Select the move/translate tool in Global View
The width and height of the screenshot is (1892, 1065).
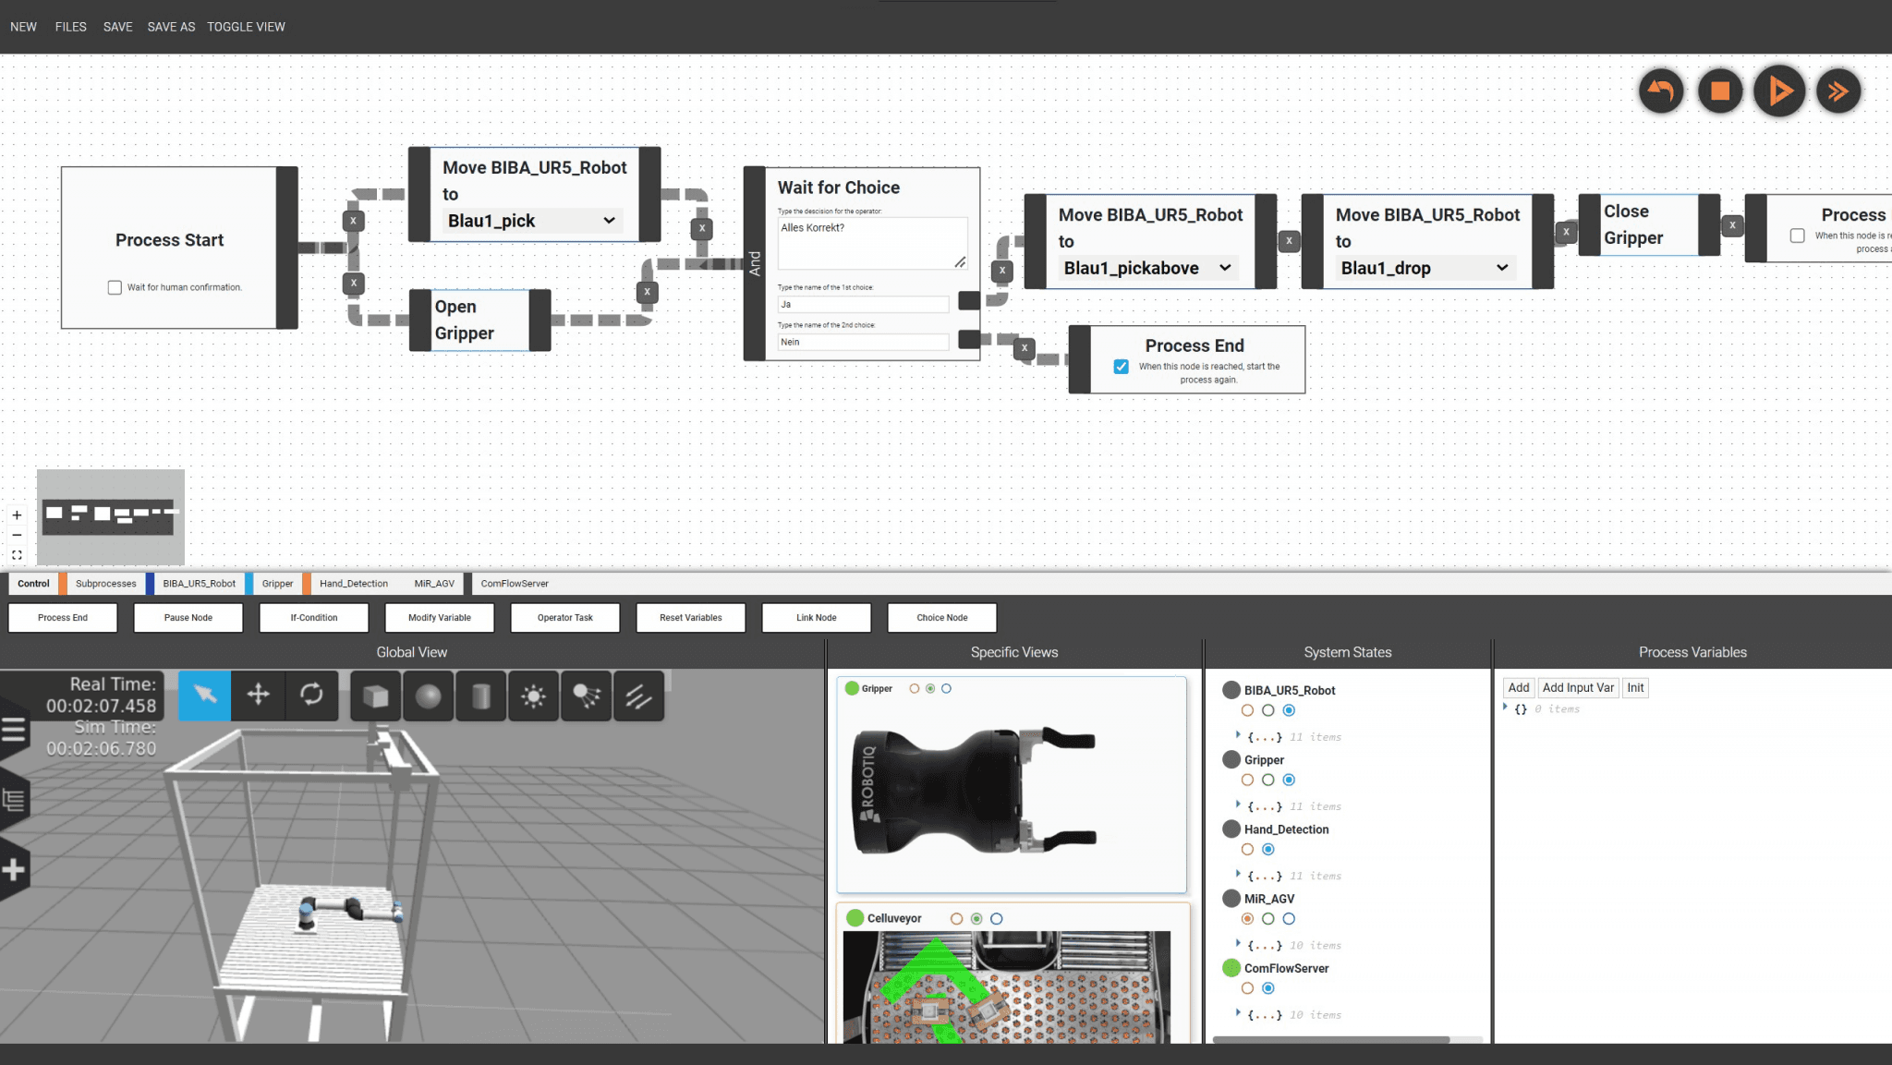click(x=258, y=696)
